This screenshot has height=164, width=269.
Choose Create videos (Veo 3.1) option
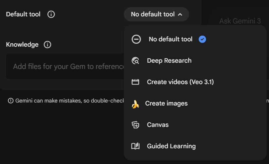point(180,82)
